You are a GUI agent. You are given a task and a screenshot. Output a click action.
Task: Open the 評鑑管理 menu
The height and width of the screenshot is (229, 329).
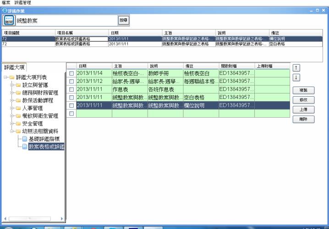tap(22, 3)
